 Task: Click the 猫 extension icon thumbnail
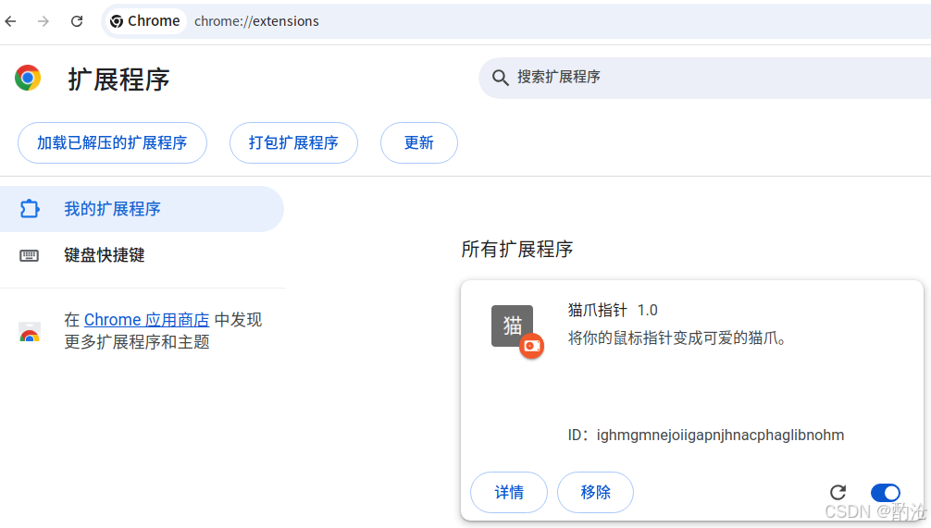pyautogui.click(x=512, y=325)
